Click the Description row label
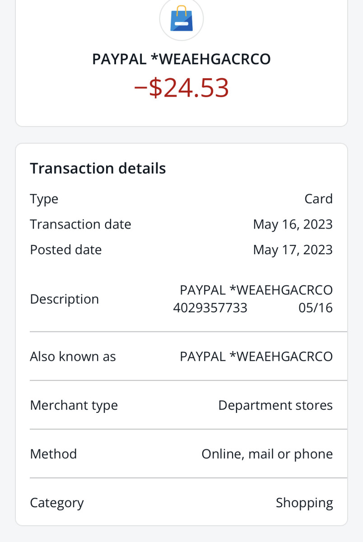 coord(64,299)
